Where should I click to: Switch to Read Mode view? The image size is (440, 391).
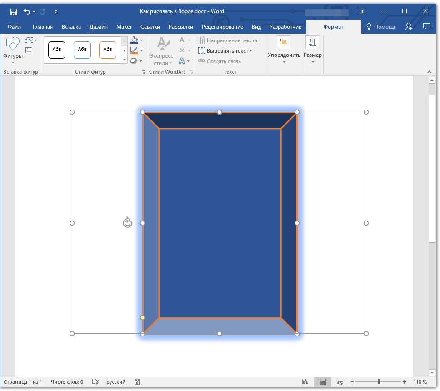point(305,382)
